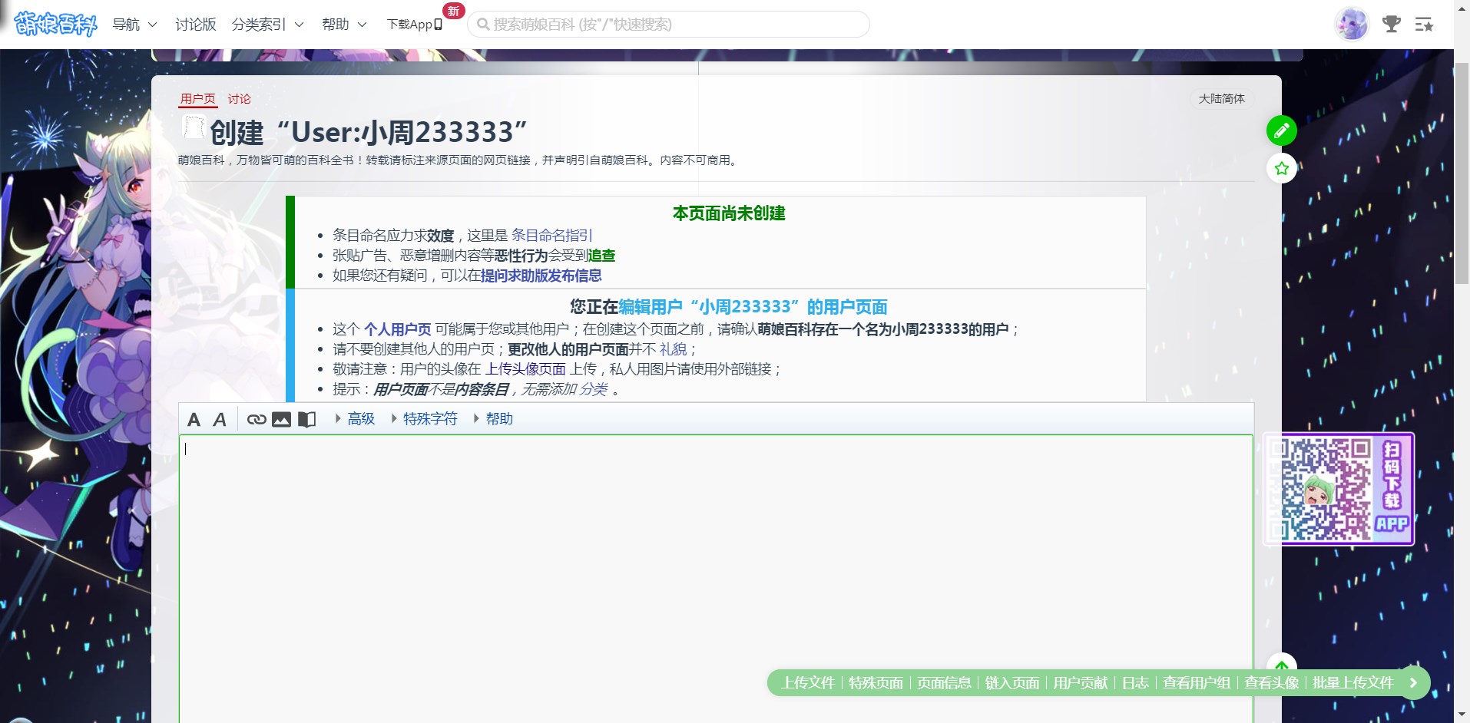Image resolution: width=1470 pixels, height=723 pixels.
Task: Collapse the green toolbox with the arrow
Action: click(x=1413, y=683)
